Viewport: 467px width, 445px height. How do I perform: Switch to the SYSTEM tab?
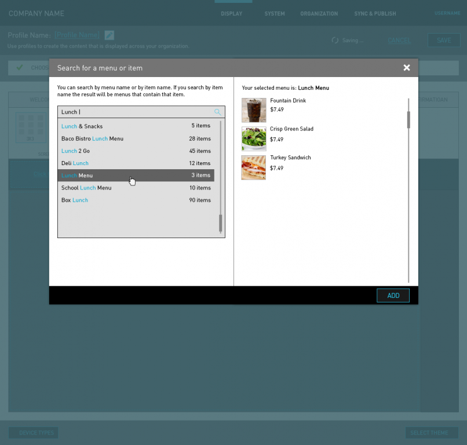(x=275, y=14)
